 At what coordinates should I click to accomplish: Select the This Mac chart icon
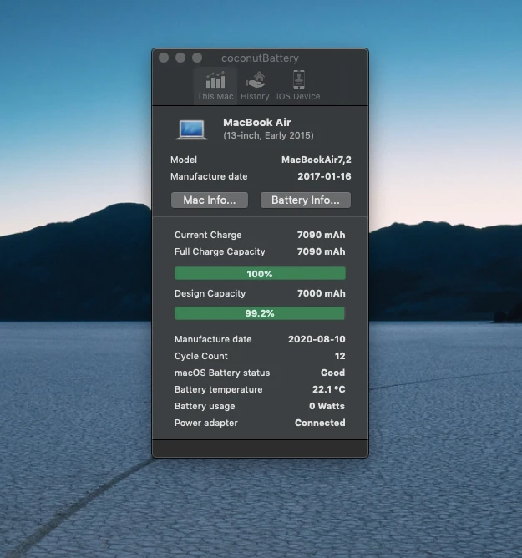[215, 80]
